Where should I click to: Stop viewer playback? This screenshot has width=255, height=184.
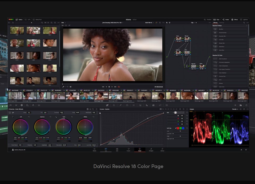click(x=109, y=87)
